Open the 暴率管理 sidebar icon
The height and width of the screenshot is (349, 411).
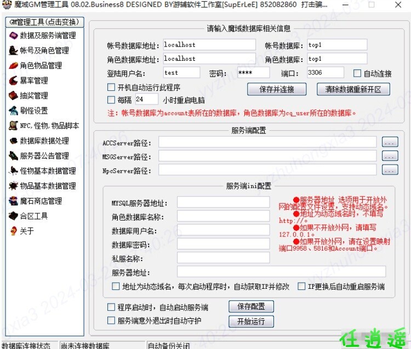13,80
